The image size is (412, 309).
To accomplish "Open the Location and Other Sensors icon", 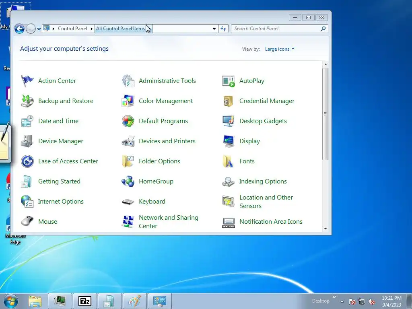I will pos(229,201).
